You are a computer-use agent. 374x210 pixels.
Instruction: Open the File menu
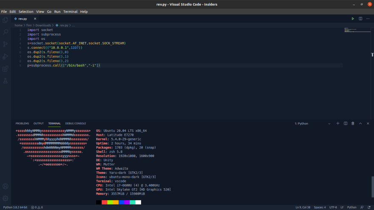(x=4, y=11)
